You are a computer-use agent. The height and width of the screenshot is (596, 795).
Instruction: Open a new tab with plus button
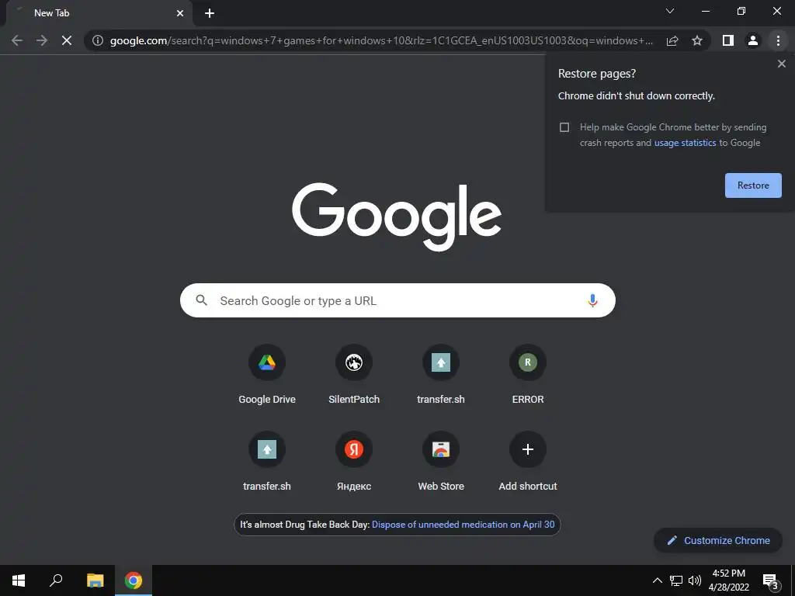(210, 13)
